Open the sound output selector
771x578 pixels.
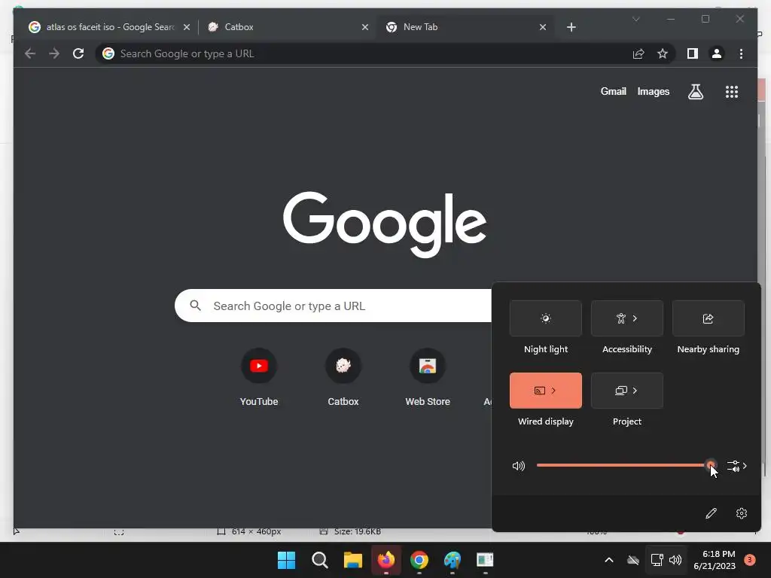pos(737,466)
